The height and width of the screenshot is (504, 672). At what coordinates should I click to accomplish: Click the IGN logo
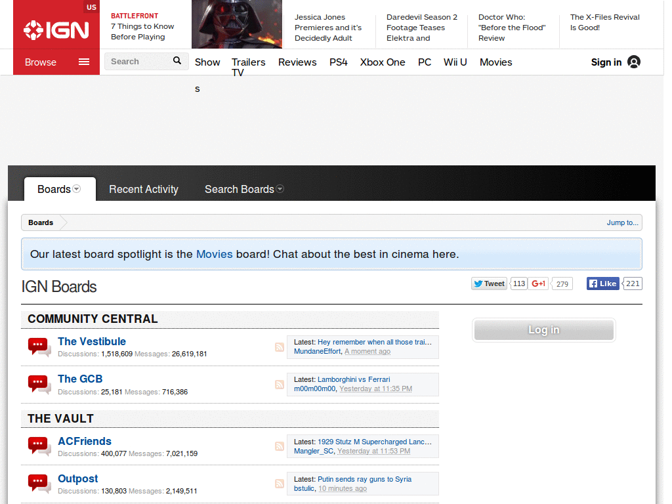(x=56, y=28)
